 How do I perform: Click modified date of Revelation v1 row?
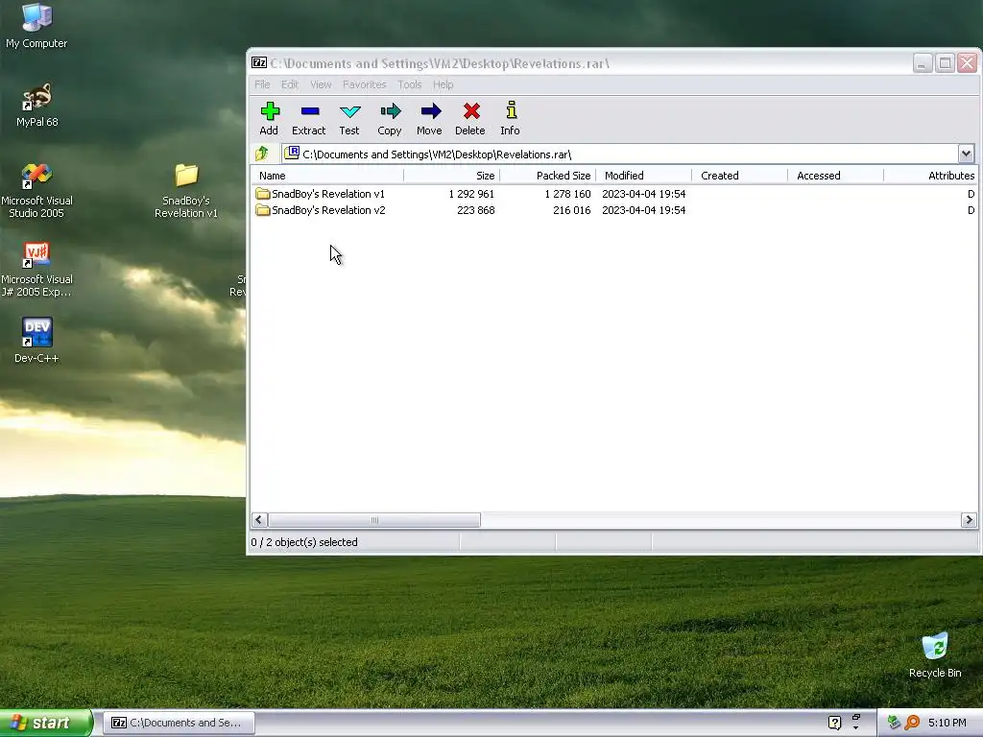[644, 194]
